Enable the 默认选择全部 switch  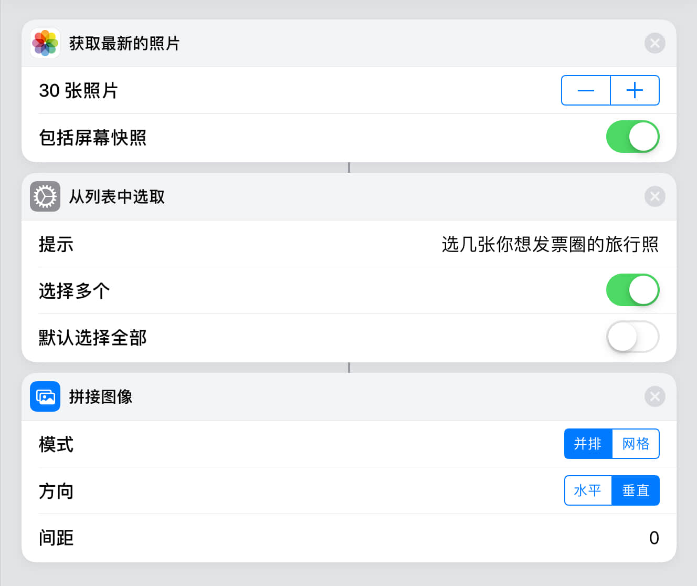pyautogui.click(x=632, y=337)
